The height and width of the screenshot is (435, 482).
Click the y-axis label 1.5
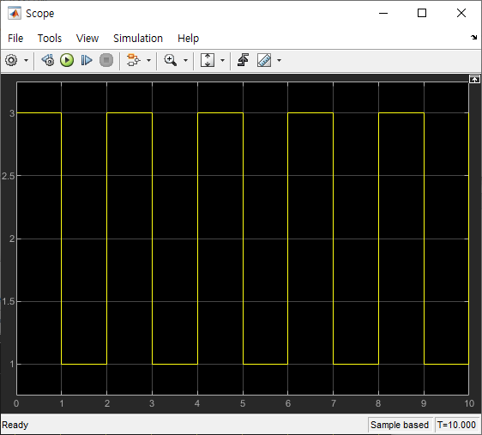pos(8,301)
